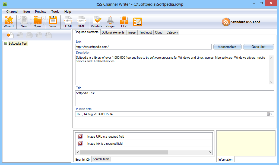Click the Title text field
Image resolution: width=279 pixels, height=165 pixels.
click(x=175, y=98)
